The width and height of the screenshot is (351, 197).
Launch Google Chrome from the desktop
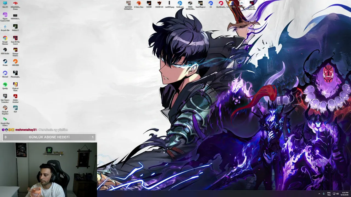(x=5, y=40)
